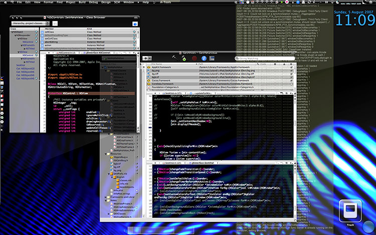Open the Project menu
376x235 pixels.
(x=71, y=2)
